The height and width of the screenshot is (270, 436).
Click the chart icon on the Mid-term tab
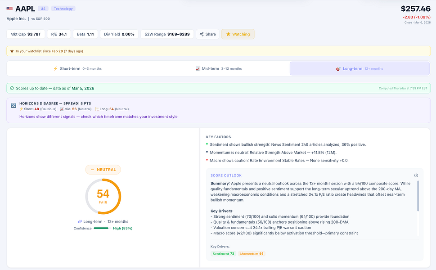click(198, 68)
